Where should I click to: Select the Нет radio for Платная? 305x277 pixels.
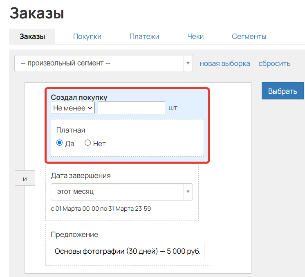pos(88,143)
